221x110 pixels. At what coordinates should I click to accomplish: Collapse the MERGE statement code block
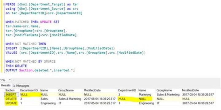coord(4,4)
